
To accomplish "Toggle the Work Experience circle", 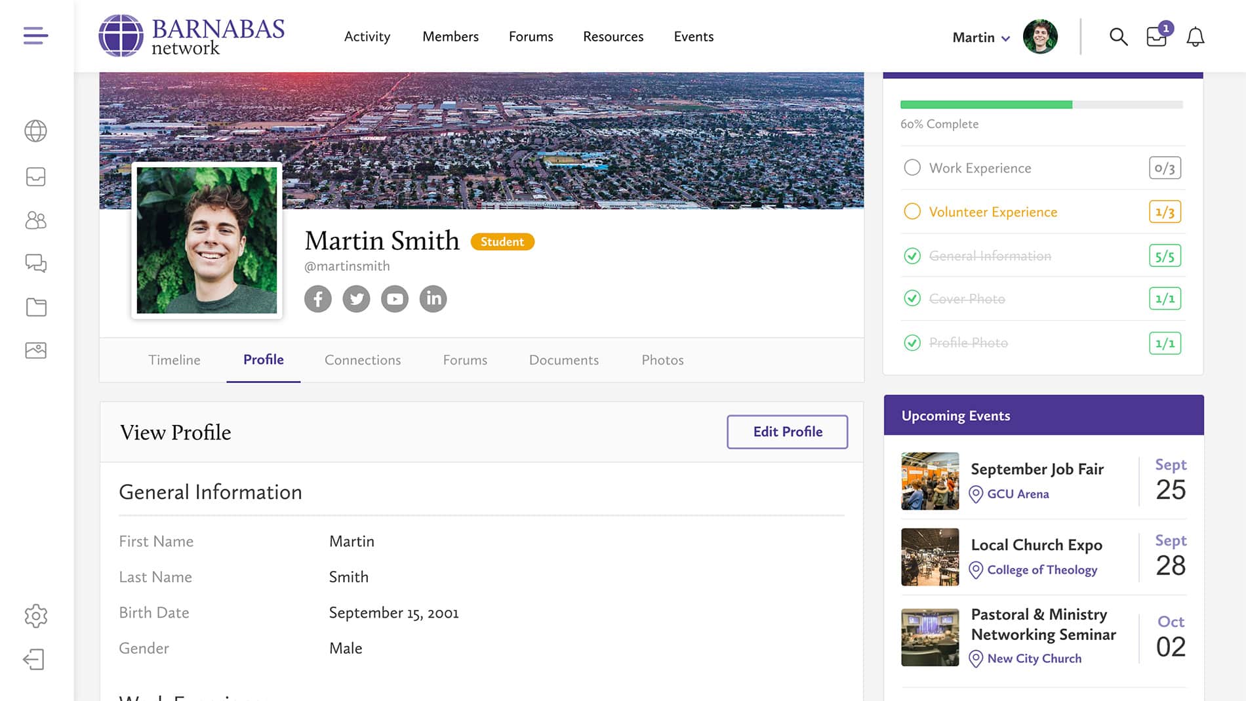I will tap(912, 168).
